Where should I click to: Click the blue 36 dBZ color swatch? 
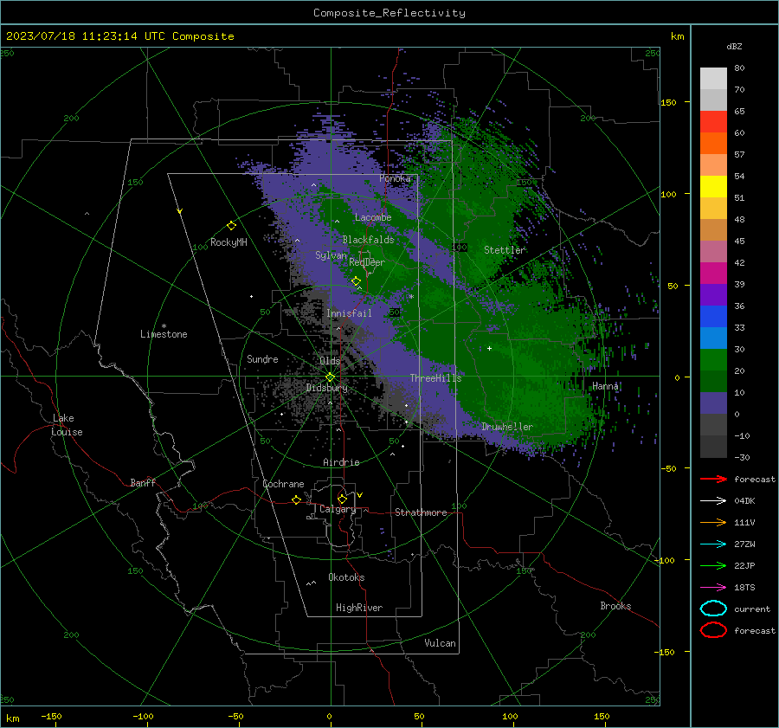[713, 317]
